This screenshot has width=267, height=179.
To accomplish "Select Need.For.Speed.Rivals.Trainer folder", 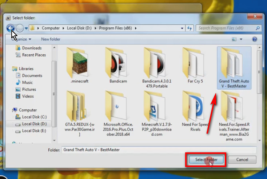I will point(234,116).
